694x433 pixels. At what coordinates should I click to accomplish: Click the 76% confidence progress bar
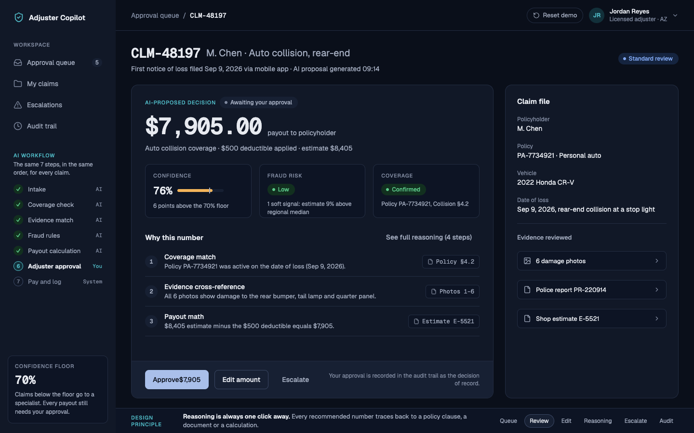click(x=200, y=191)
